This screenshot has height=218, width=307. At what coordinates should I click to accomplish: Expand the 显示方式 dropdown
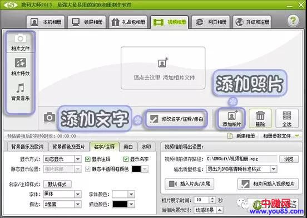tap(78, 159)
